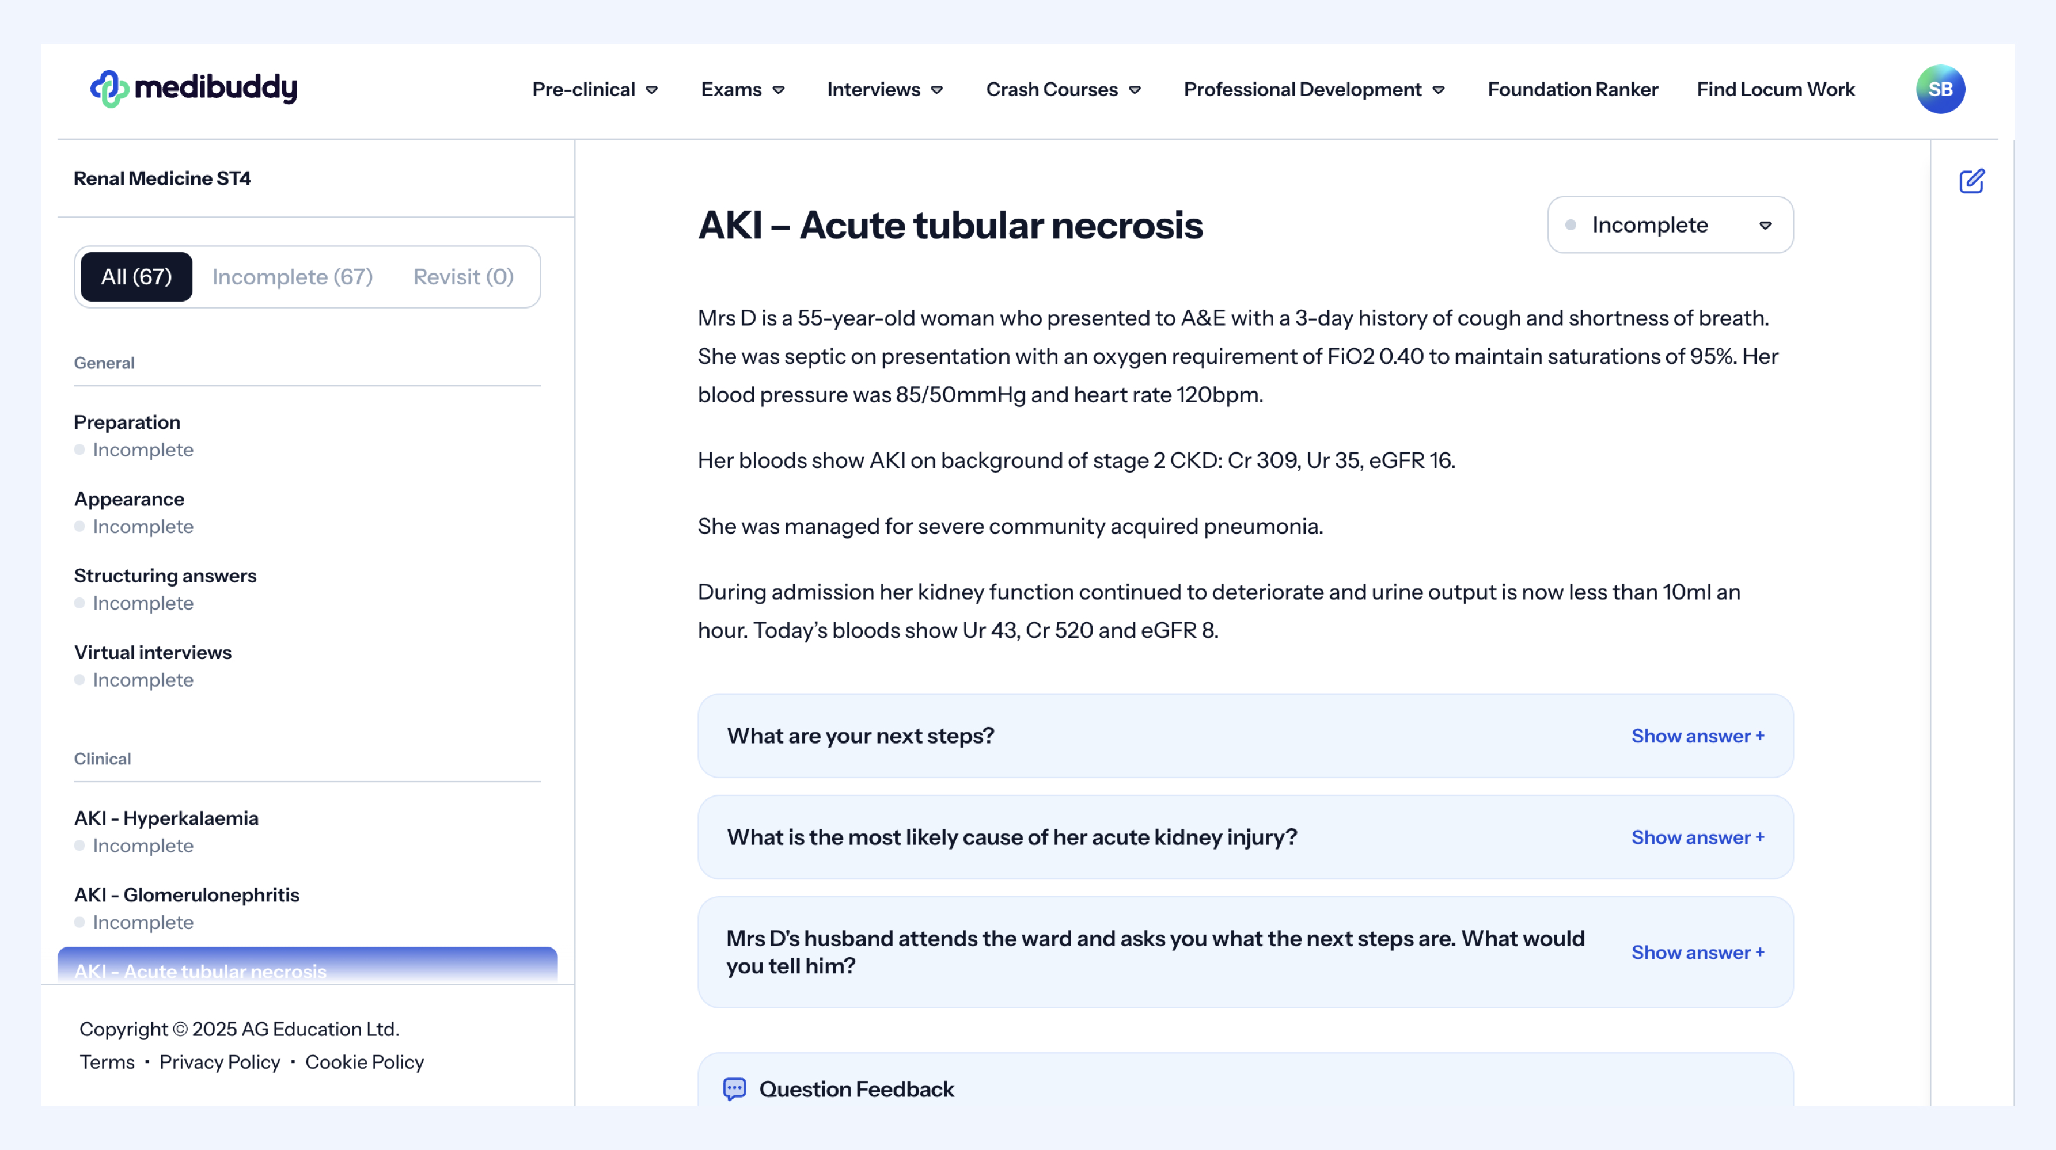Open Foundation Ranker page
The height and width of the screenshot is (1150, 2056).
[1572, 89]
